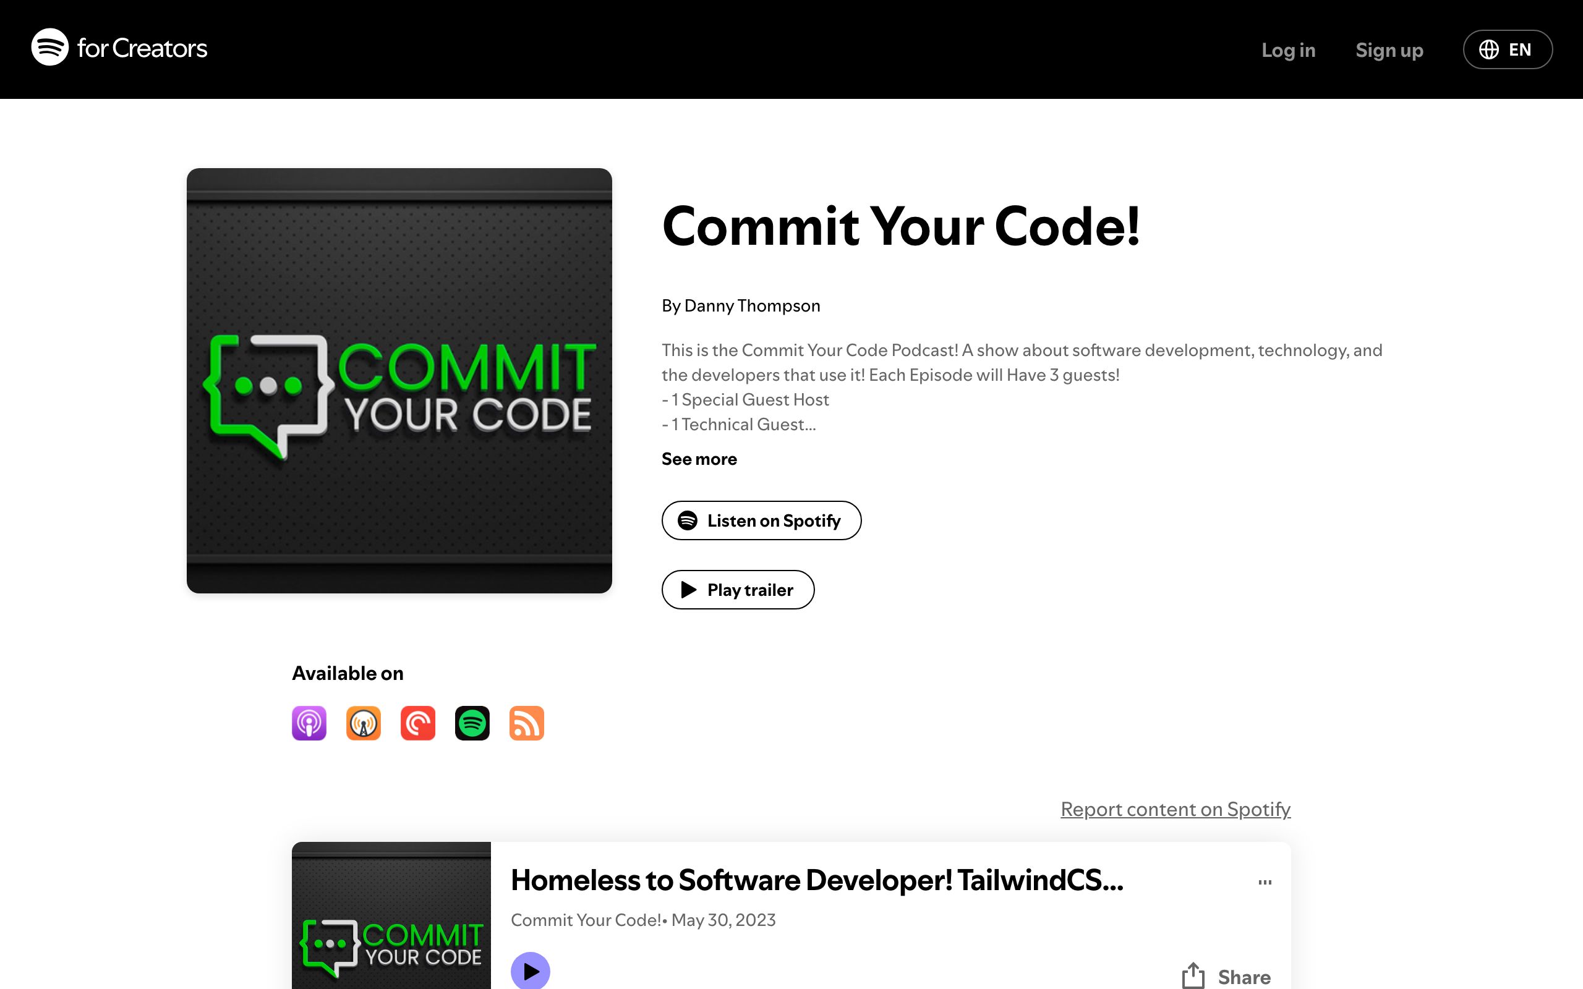Image resolution: width=1583 pixels, height=989 pixels.
Task: Open the episode's Commit Your Code thumbnail
Action: pos(391,915)
